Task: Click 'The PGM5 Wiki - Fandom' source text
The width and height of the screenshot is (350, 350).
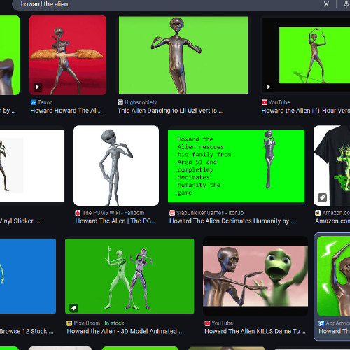Action: pos(113,213)
